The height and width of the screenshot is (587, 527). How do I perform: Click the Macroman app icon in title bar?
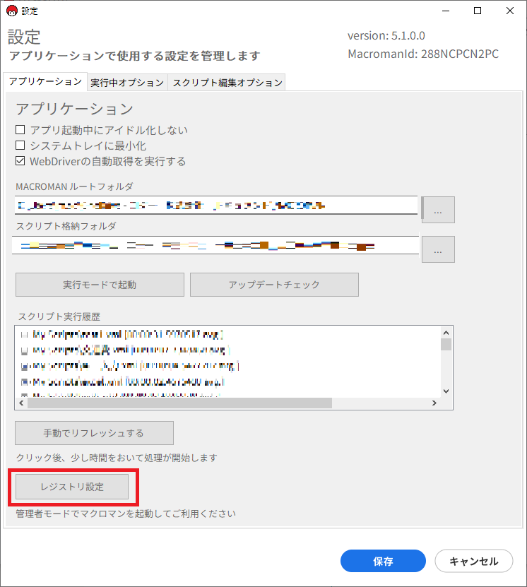pos(12,11)
